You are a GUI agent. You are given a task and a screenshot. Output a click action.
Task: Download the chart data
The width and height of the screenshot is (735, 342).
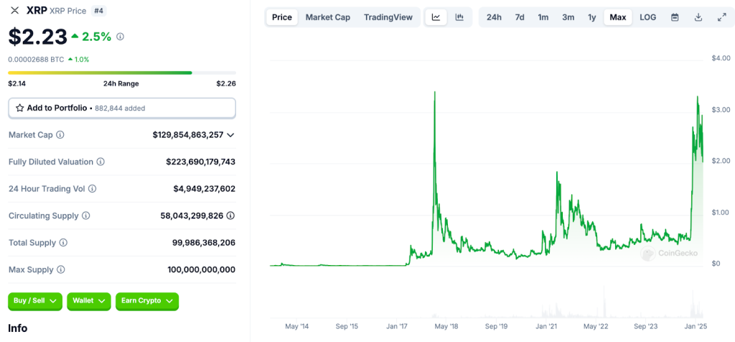698,17
